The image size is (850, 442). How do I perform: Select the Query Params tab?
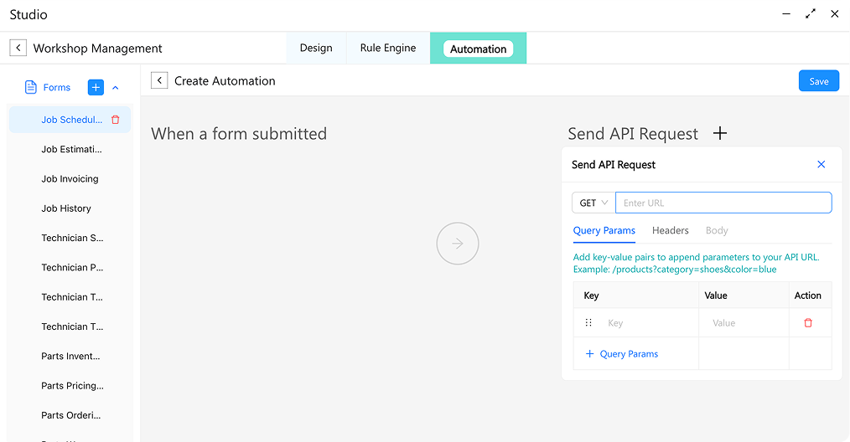(604, 230)
